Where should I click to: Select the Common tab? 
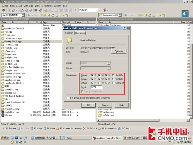69,33
